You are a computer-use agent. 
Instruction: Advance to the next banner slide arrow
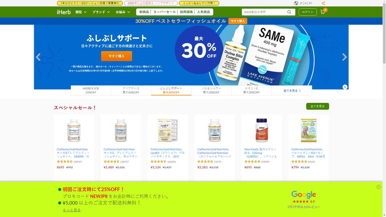point(345,57)
